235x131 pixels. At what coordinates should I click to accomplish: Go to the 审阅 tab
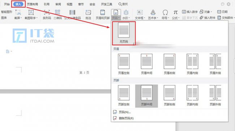(x=58, y=4)
